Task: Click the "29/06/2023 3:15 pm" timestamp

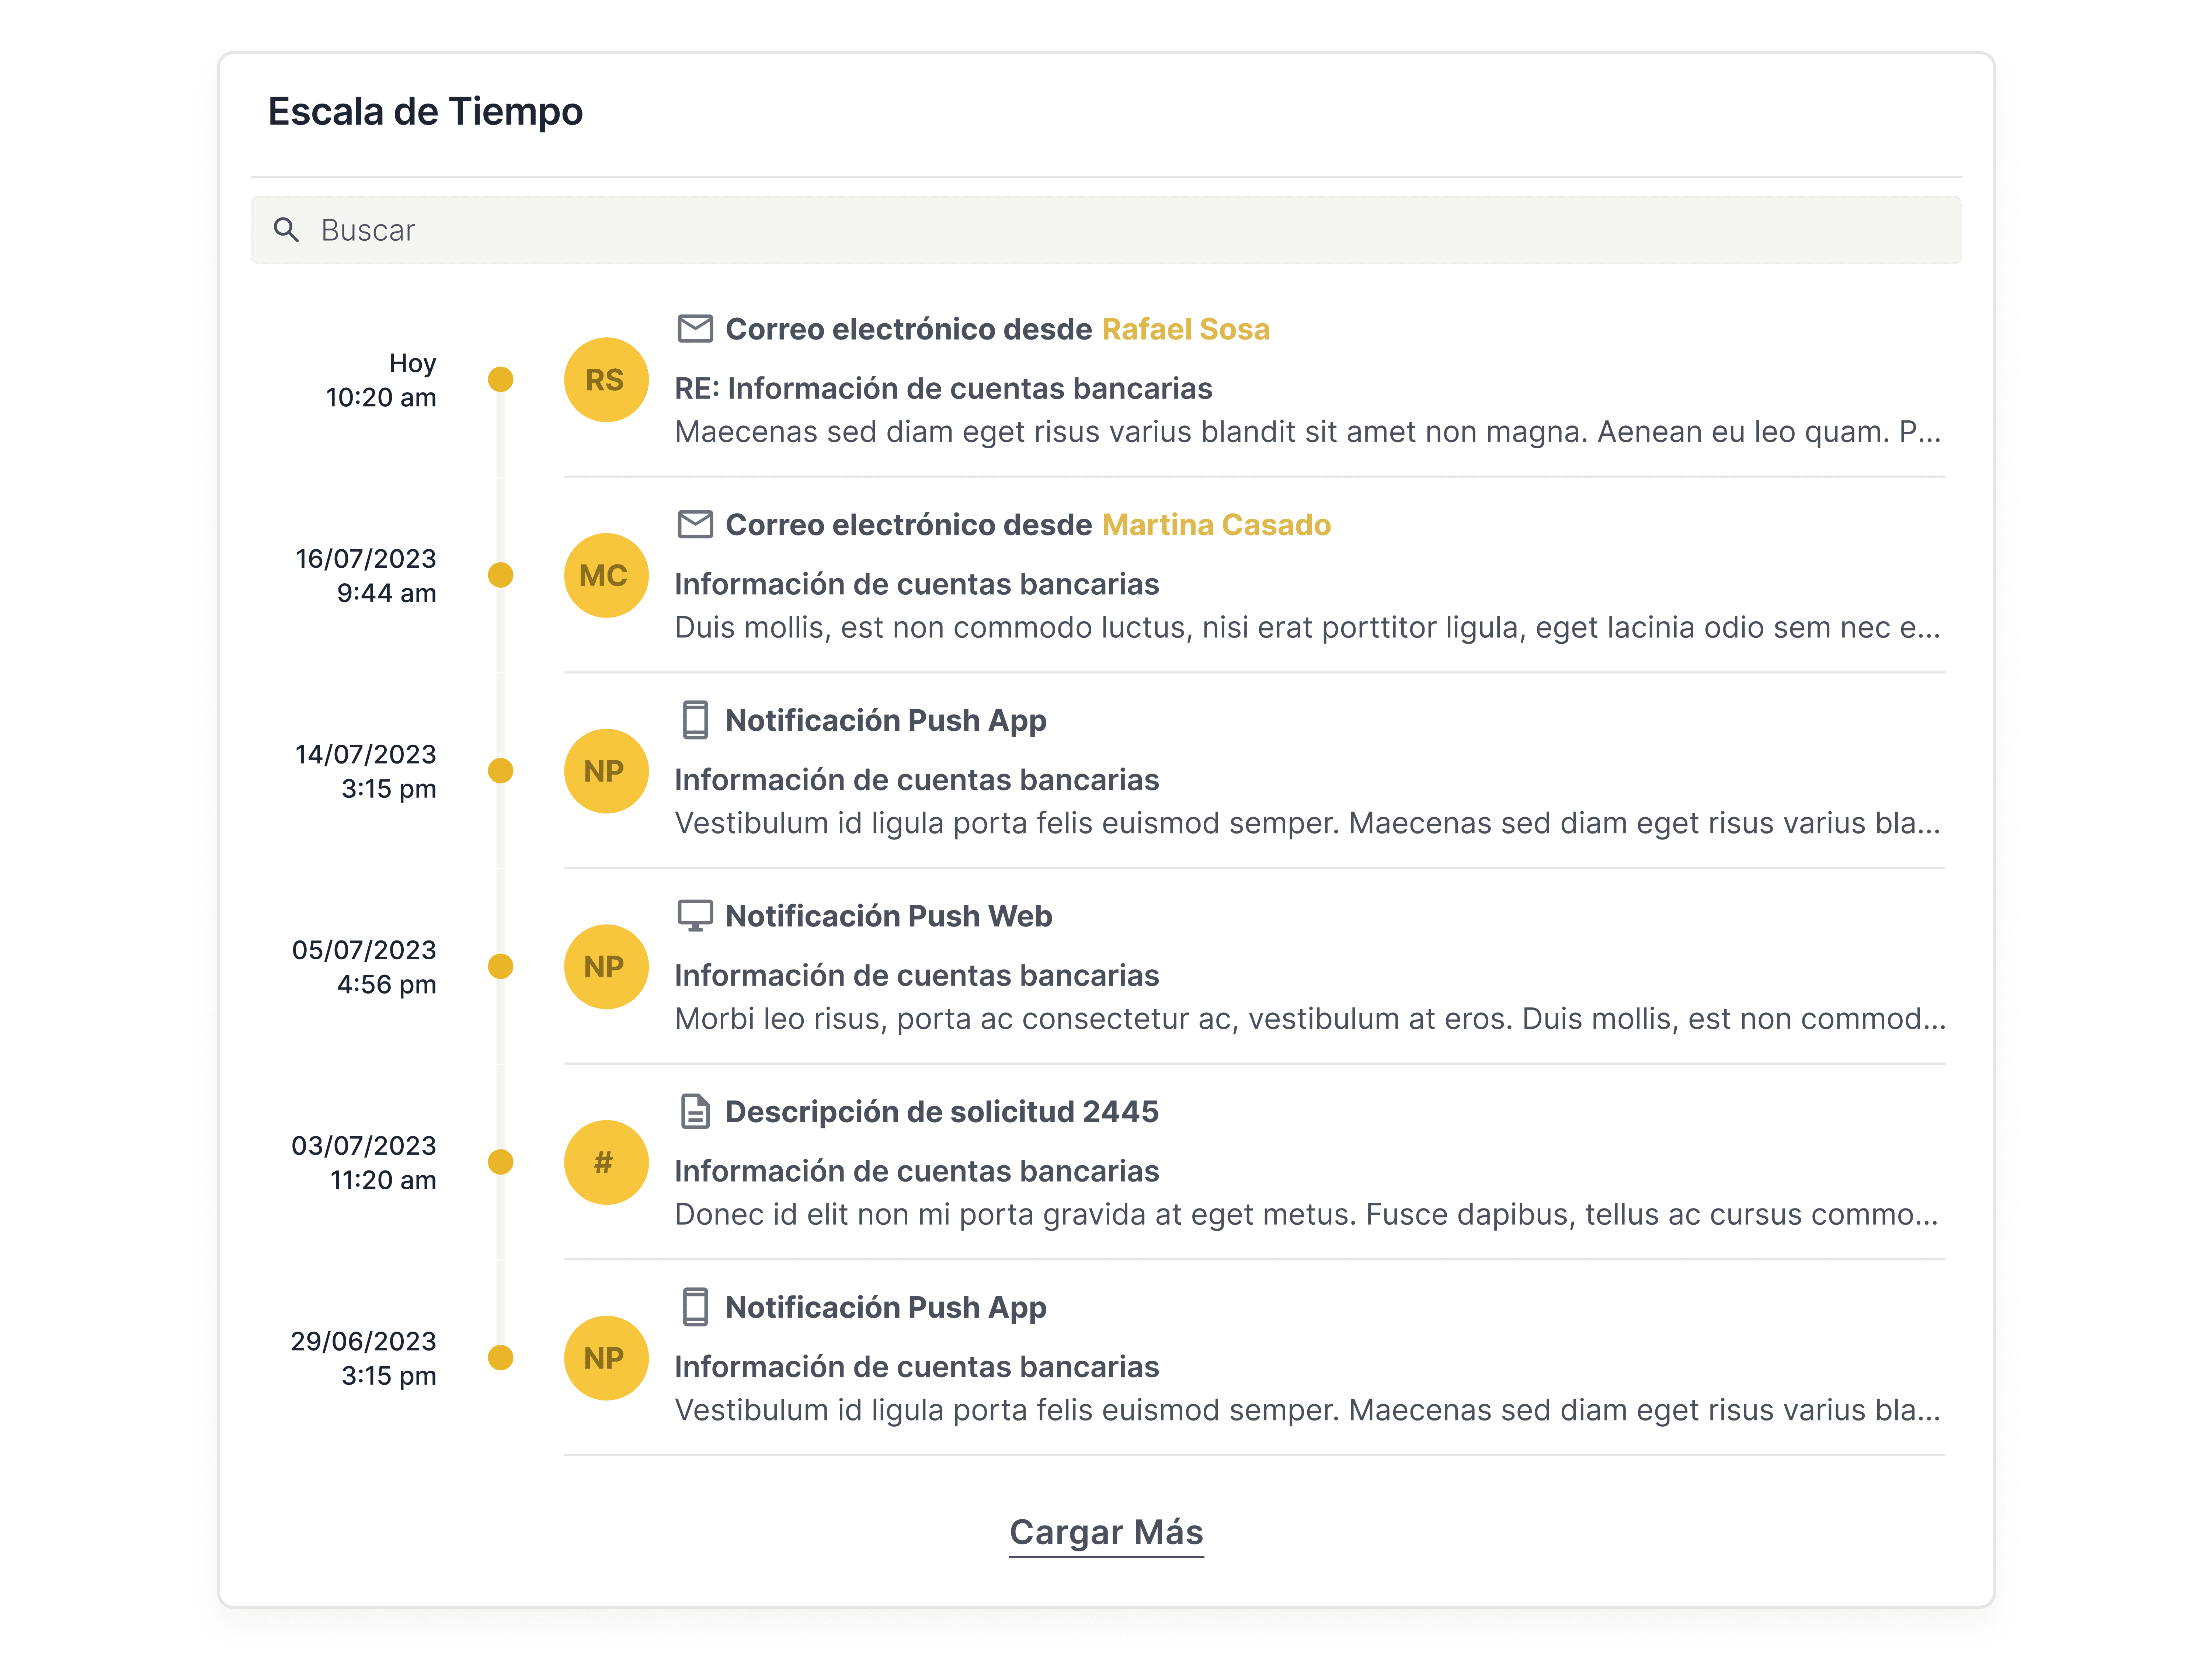Action: click(x=364, y=1358)
